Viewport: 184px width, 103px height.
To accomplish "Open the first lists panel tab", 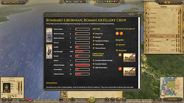I will pos(162,3).
